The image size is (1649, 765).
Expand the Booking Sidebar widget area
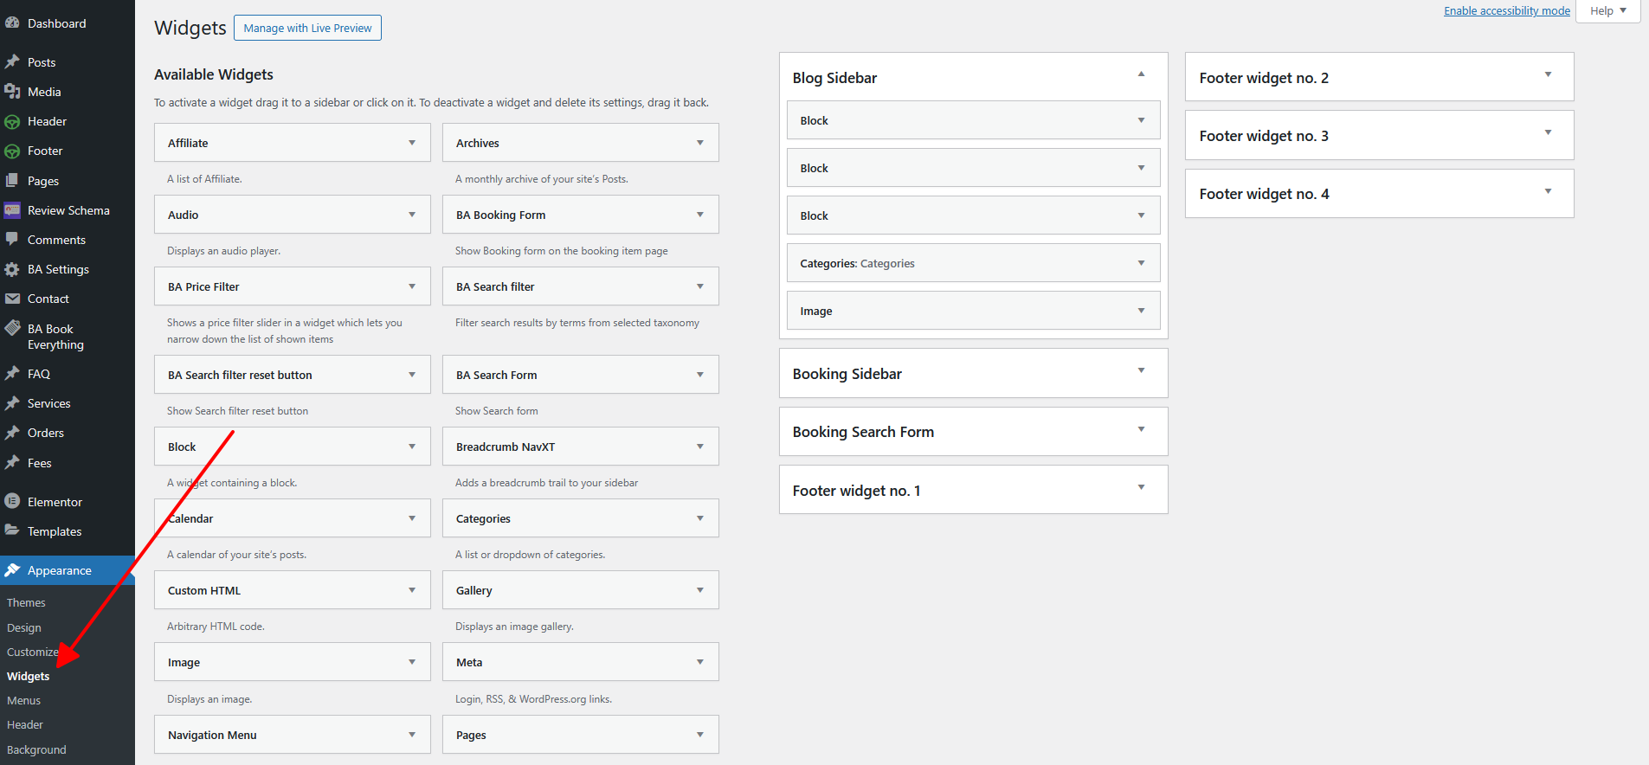pos(1141,371)
